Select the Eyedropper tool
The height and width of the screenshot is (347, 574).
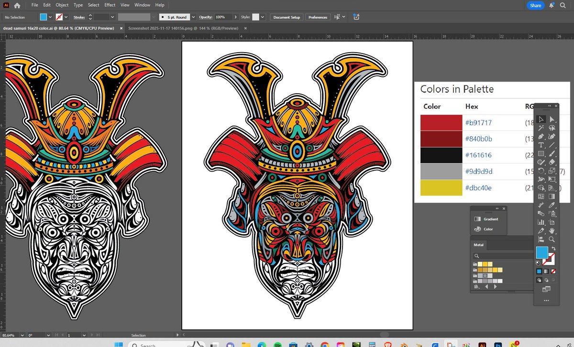coord(552,205)
